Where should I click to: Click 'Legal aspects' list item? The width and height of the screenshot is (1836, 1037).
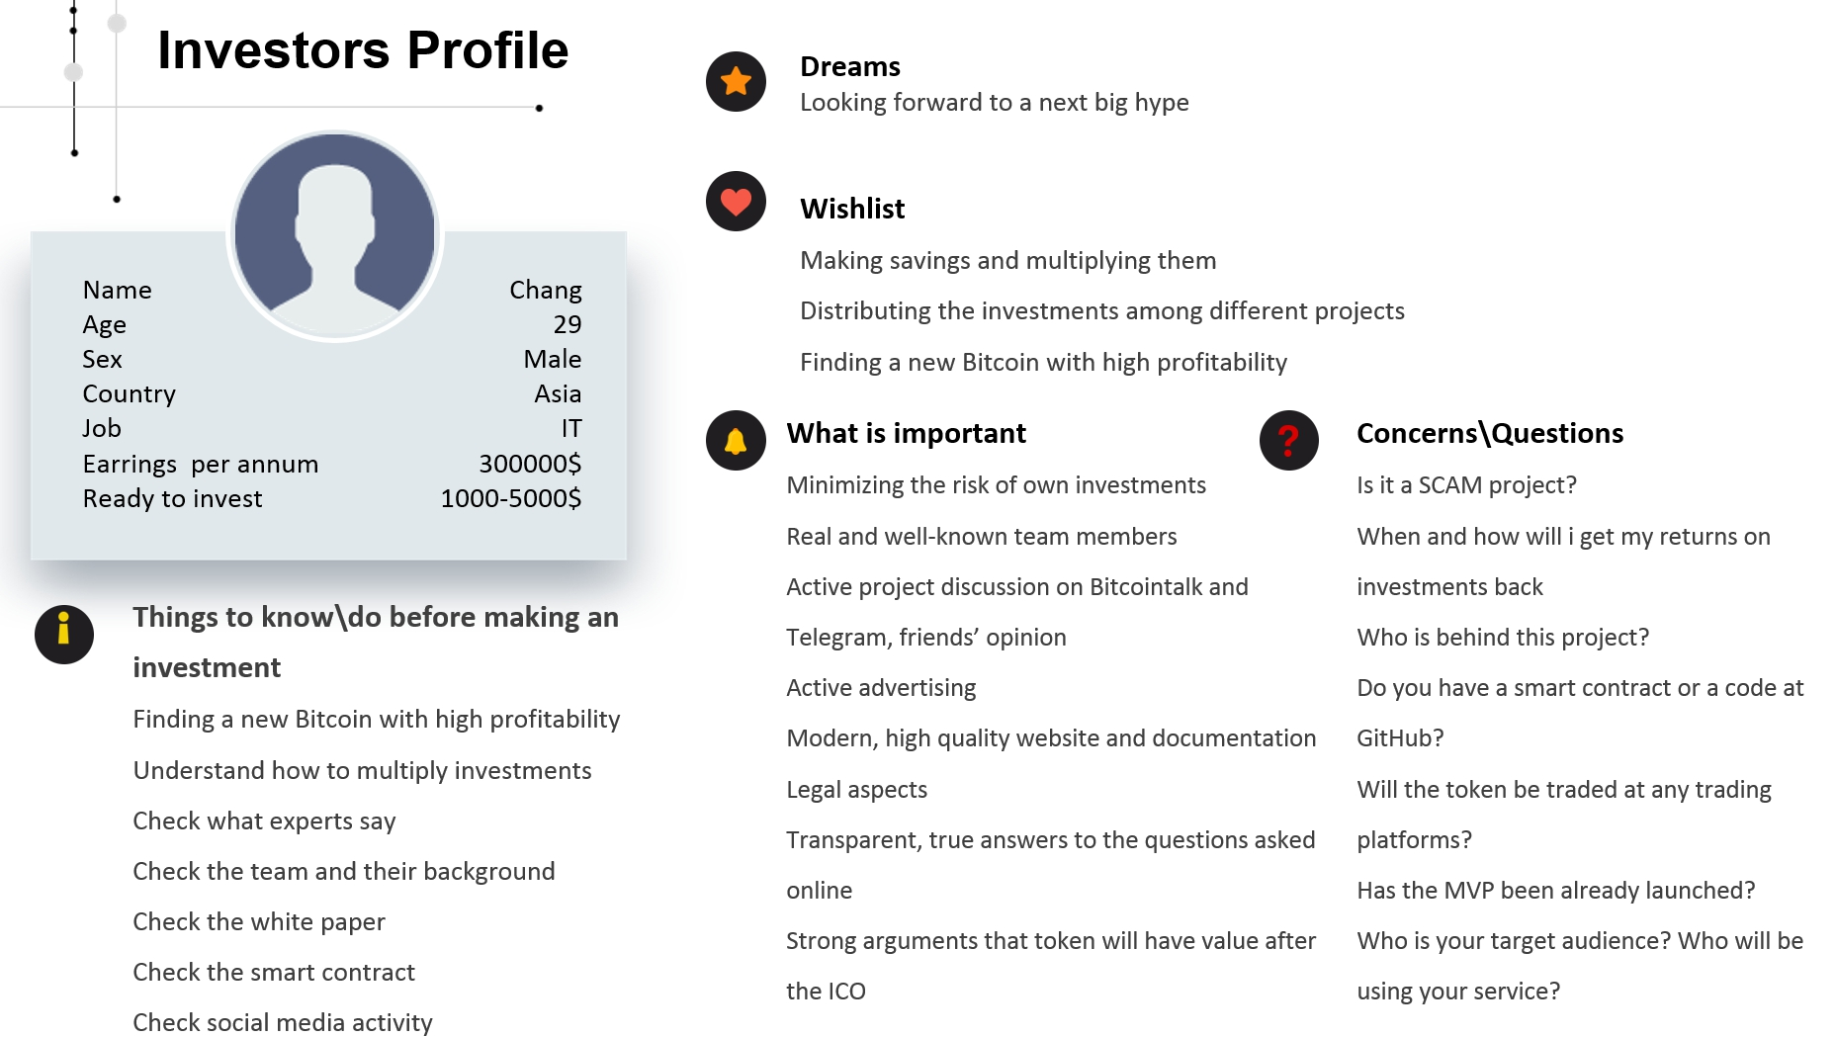[856, 789]
